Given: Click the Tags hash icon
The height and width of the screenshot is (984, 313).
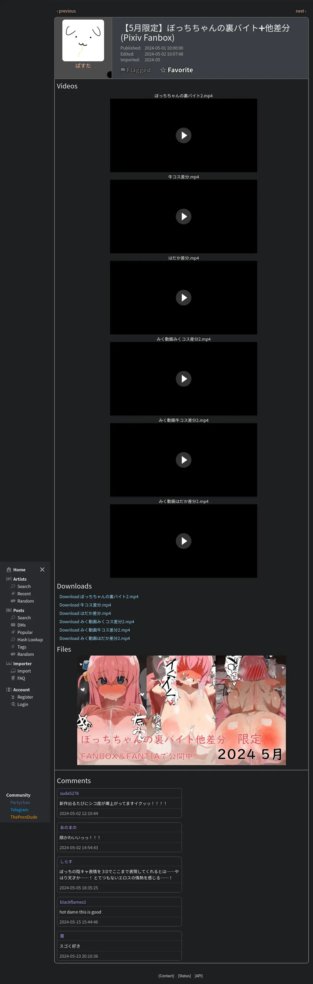Looking at the screenshot, I should [13, 647].
